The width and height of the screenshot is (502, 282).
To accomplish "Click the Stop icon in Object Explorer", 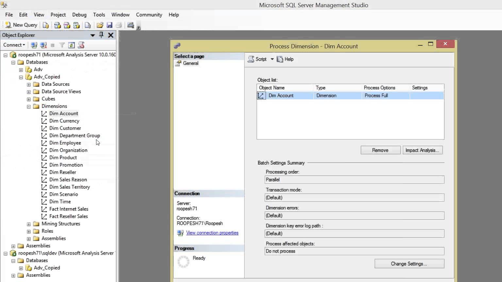I will 53,45.
